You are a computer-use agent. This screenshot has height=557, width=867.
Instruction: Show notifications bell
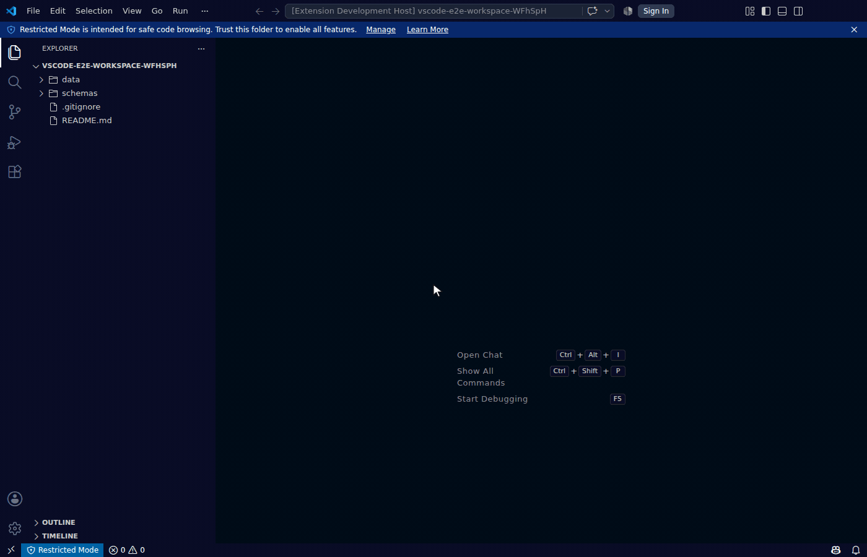pyautogui.click(x=856, y=550)
